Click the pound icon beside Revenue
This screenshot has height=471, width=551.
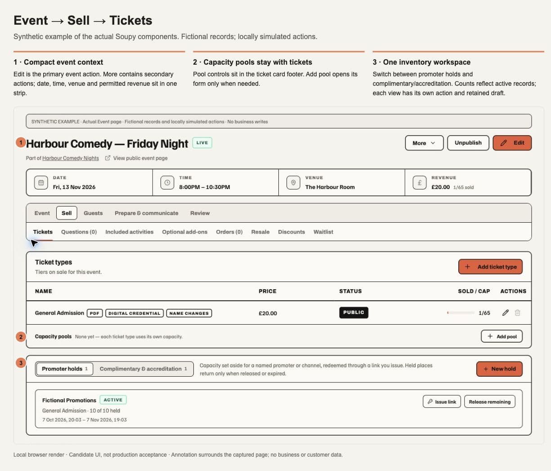(420, 183)
